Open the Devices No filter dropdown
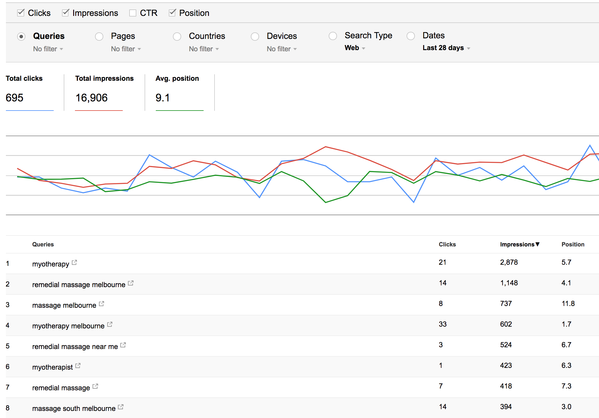The image size is (599, 418). 282,49
